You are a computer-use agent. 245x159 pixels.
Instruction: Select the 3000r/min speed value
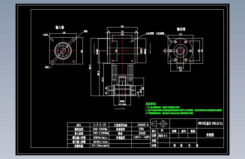(x=100, y=137)
